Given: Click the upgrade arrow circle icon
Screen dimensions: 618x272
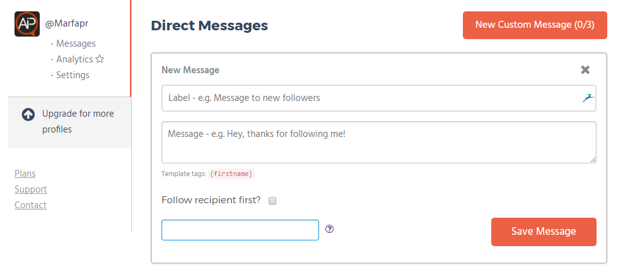Looking at the screenshot, I should tap(28, 114).
